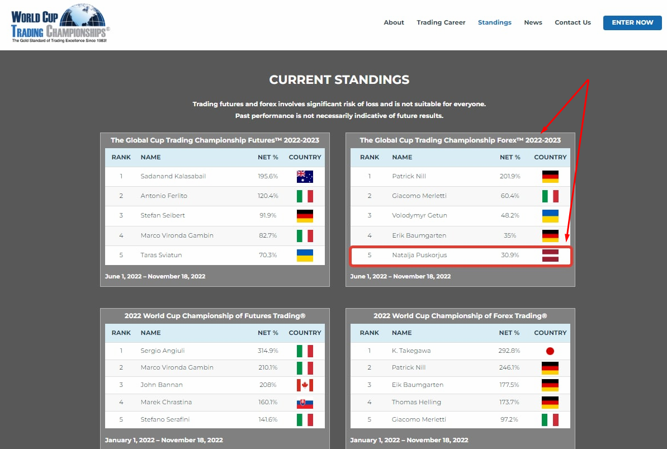This screenshot has width=667, height=449.
Task: Select the name John Bannan
Action: tap(161, 385)
